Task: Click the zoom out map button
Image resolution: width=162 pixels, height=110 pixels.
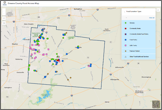Action: tap(4, 14)
